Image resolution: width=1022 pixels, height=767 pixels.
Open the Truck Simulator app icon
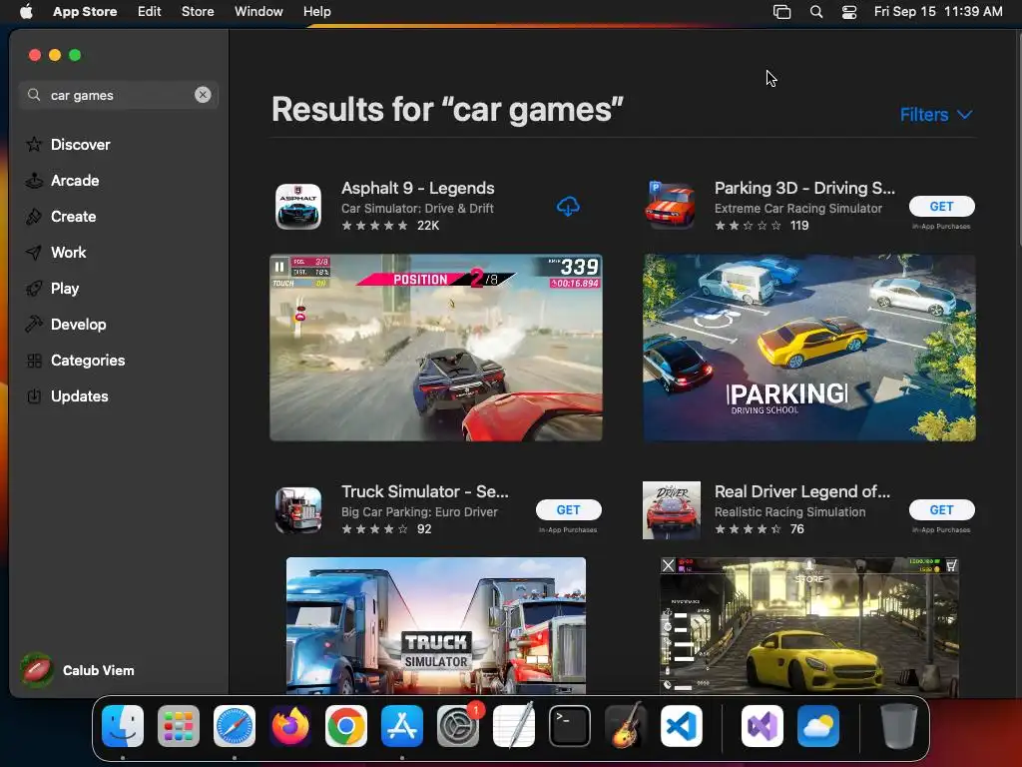(x=297, y=510)
